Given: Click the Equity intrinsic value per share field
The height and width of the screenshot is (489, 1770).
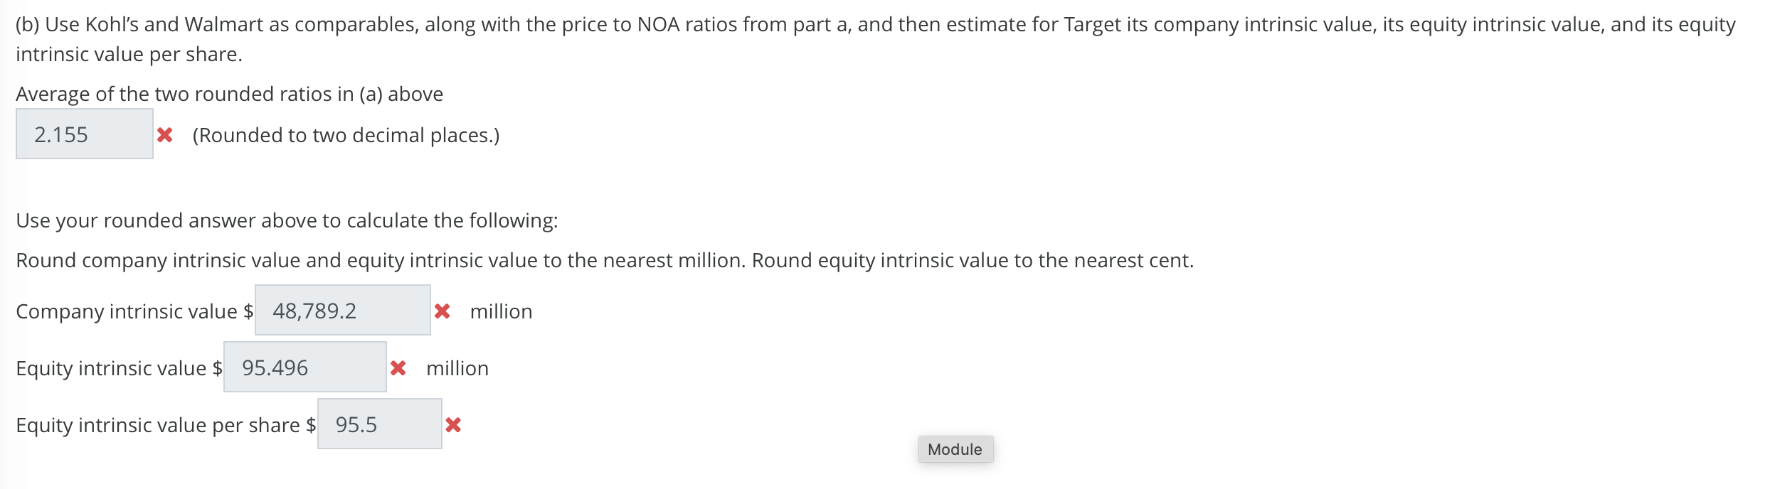Looking at the screenshot, I should (380, 424).
